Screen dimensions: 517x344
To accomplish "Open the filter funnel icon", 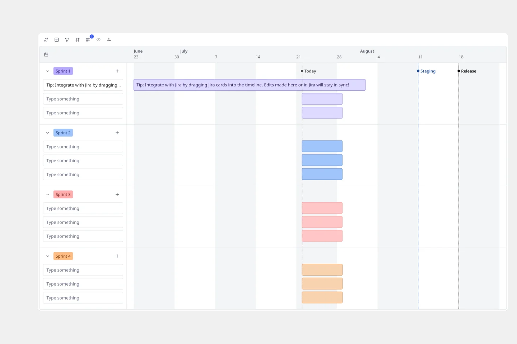I will 67,40.
